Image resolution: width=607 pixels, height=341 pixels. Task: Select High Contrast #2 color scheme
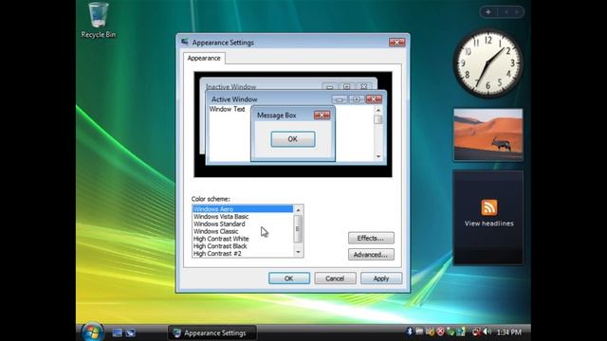tap(243, 254)
